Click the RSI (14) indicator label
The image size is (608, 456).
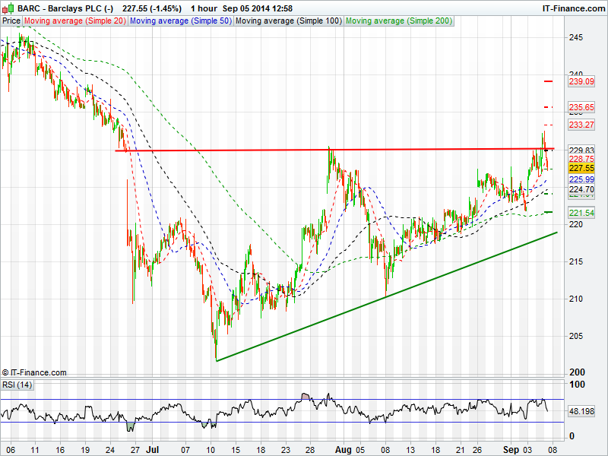pyautogui.click(x=16, y=385)
